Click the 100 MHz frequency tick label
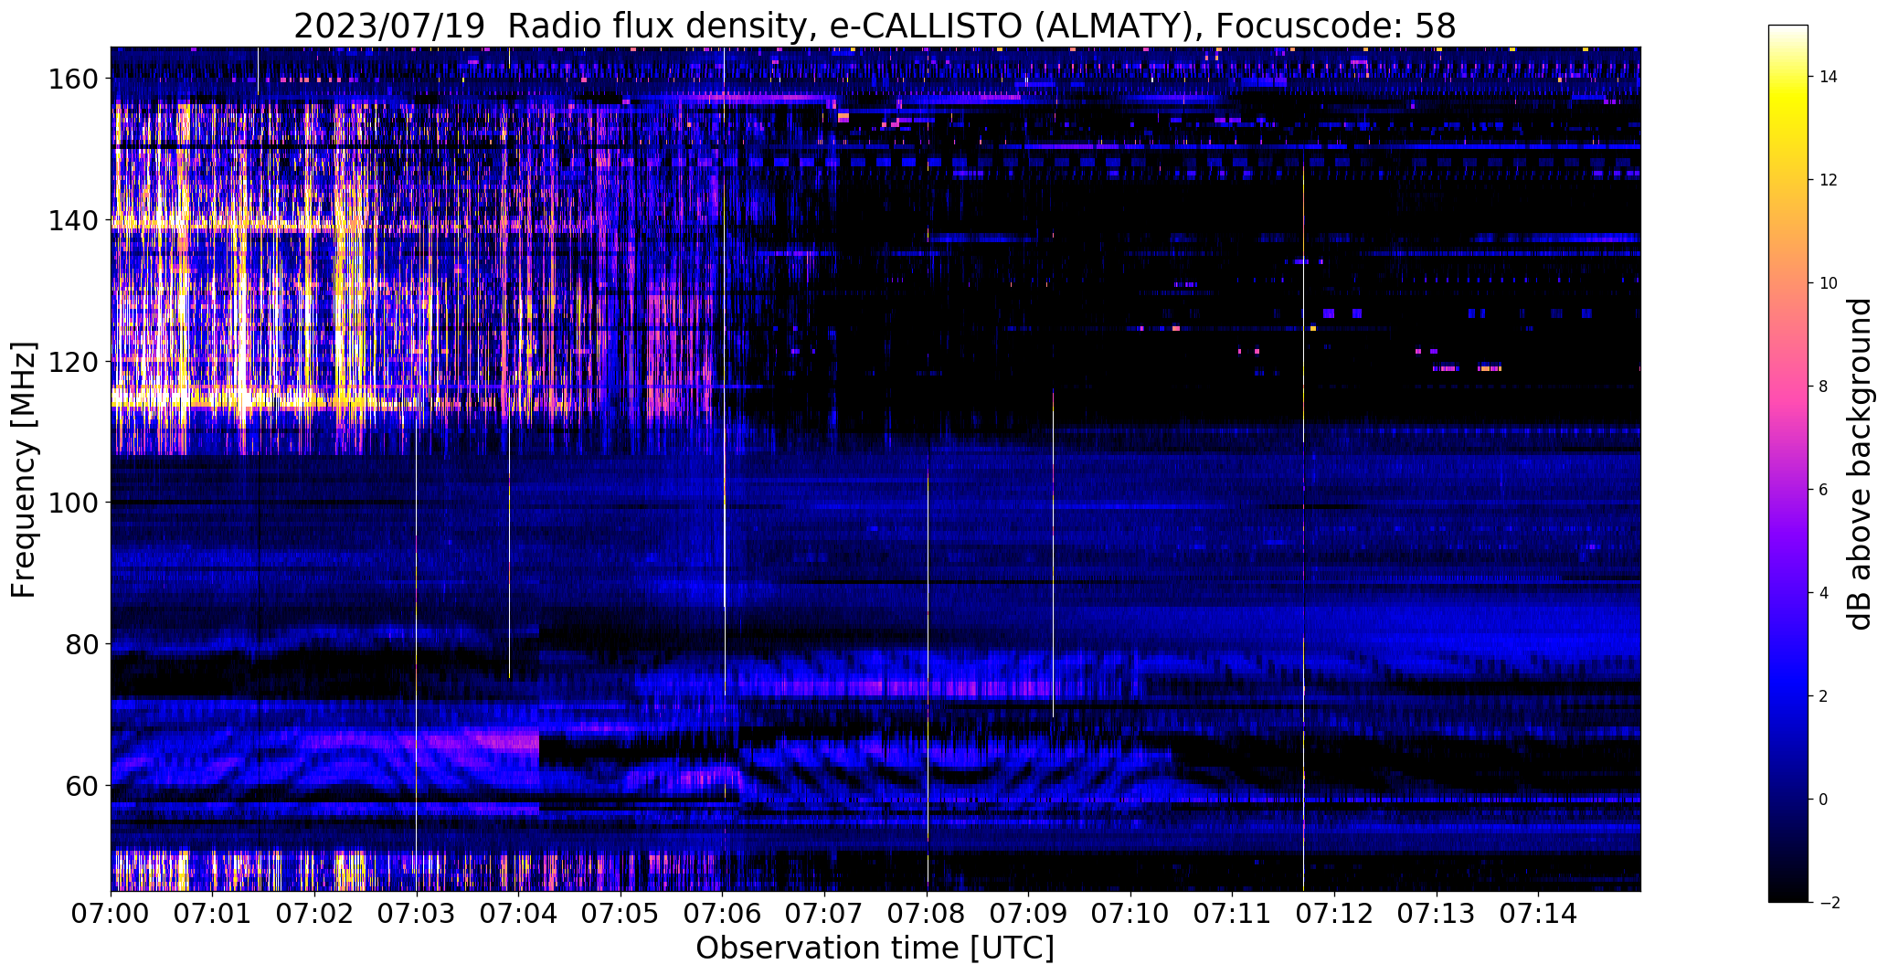This screenshot has height=975, width=1888. pos(72,503)
